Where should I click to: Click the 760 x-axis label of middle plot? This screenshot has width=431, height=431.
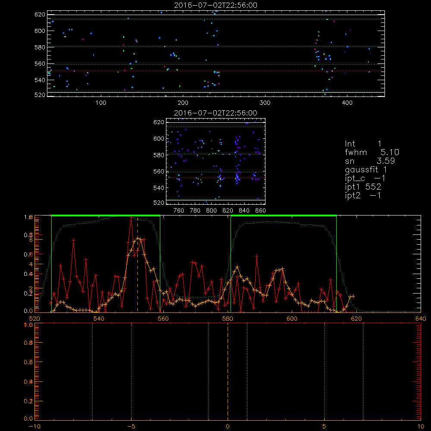(179, 211)
